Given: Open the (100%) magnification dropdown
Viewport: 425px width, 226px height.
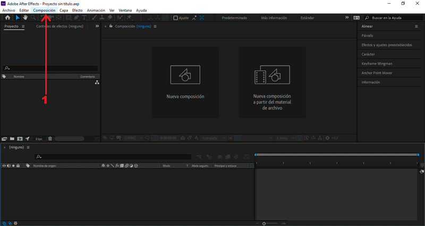Looking at the screenshot, I should (x=133, y=138).
